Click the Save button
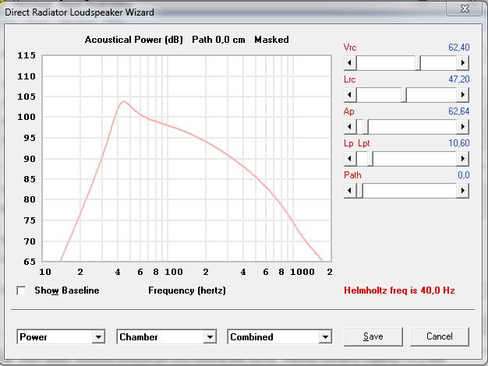 coord(373,336)
